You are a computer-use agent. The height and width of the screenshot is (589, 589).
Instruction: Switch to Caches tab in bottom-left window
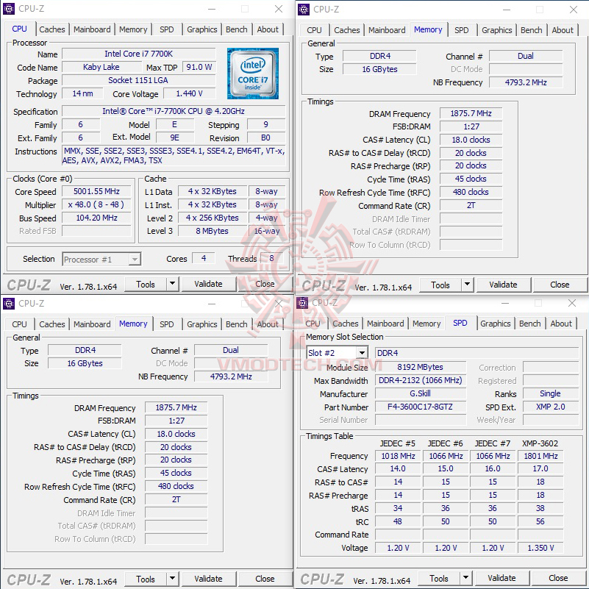click(51, 324)
